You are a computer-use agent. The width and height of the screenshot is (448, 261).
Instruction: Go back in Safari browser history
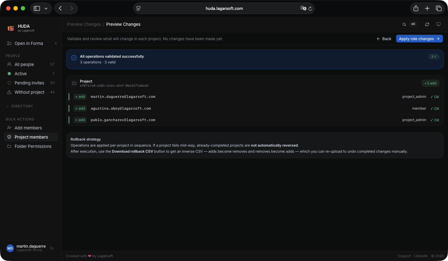click(60, 8)
